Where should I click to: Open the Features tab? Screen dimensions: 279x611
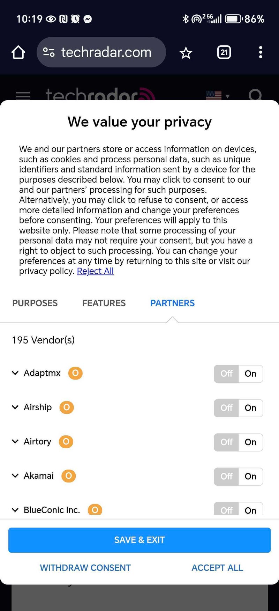(104, 303)
